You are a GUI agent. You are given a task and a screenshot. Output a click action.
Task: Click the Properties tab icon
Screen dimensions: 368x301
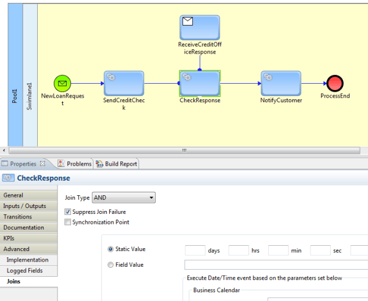[x=5, y=163]
